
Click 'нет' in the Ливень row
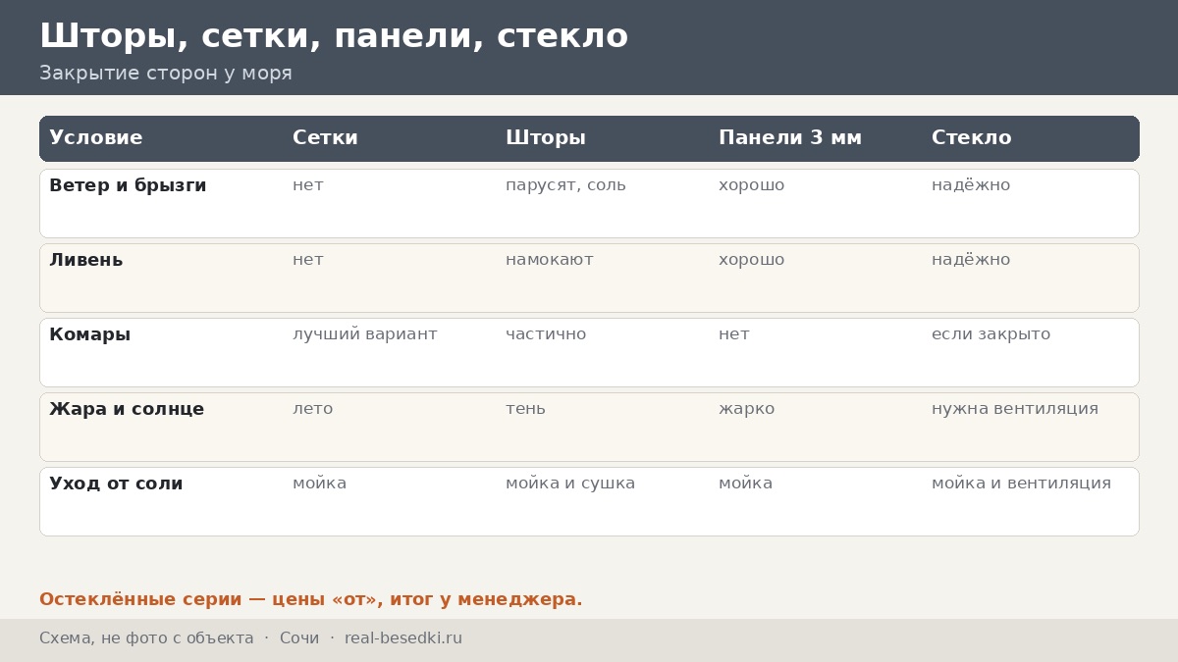(x=308, y=260)
